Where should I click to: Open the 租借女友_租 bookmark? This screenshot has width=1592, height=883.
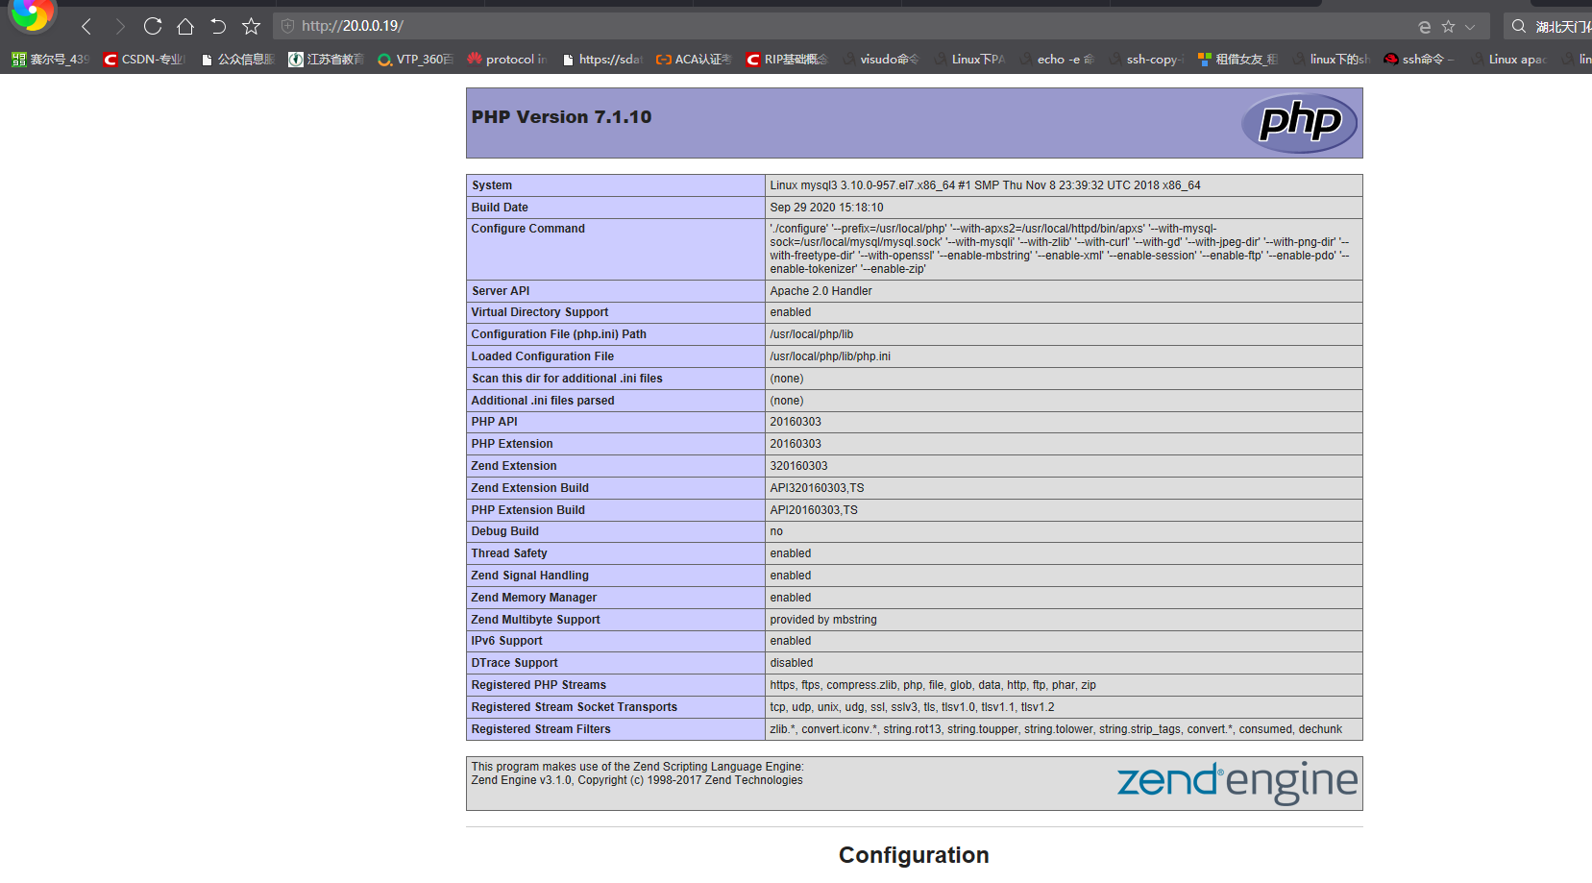point(1237,60)
